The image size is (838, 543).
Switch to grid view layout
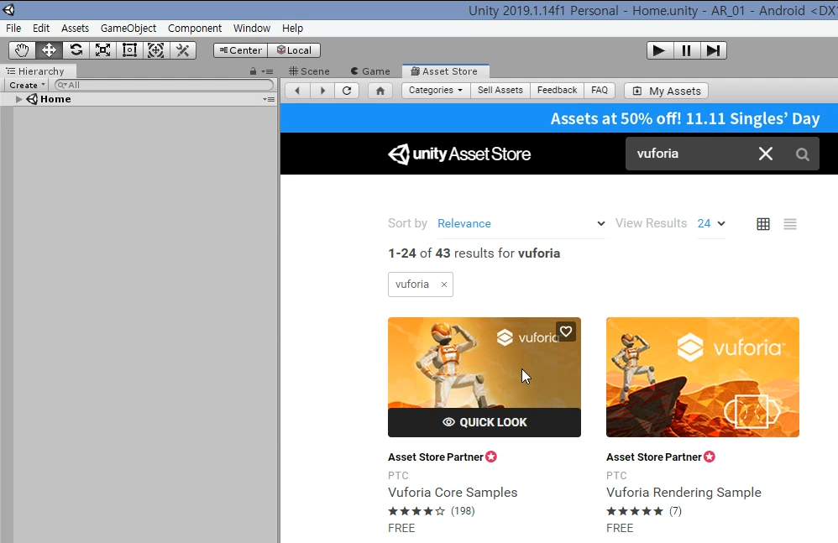coord(763,224)
